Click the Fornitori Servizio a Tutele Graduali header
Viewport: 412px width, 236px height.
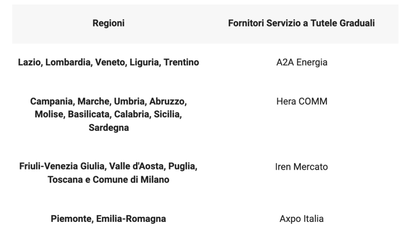[301, 23]
